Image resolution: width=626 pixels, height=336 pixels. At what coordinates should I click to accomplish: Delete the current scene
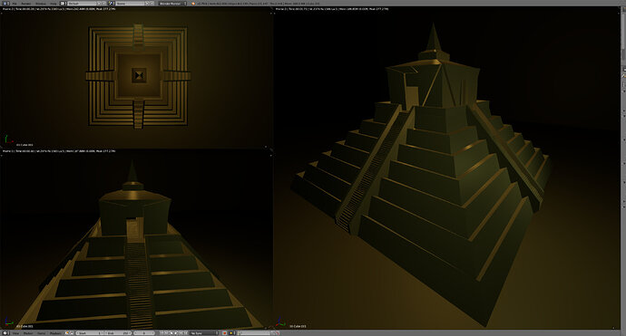click(x=152, y=4)
